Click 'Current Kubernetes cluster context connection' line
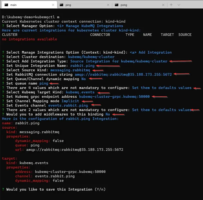Viewport: 203px width, 200px height. point(64,21)
